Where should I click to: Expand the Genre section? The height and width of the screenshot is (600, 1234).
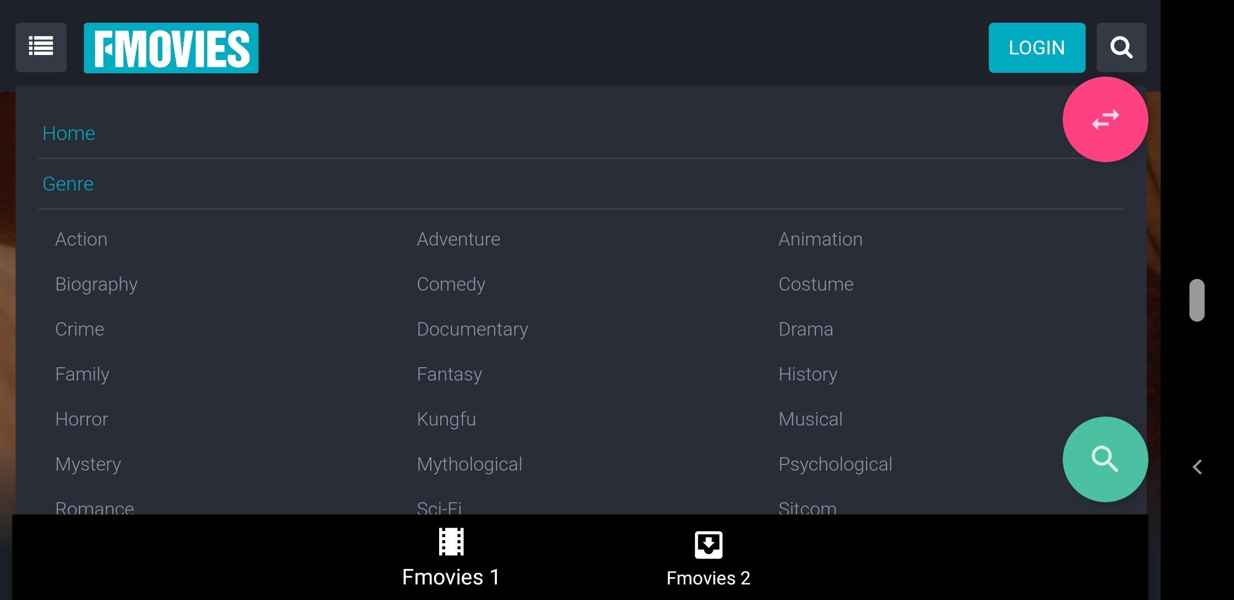click(68, 183)
